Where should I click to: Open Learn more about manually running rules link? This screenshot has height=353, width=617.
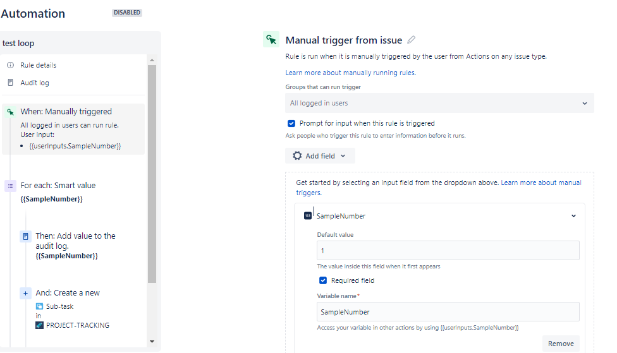pos(350,73)
